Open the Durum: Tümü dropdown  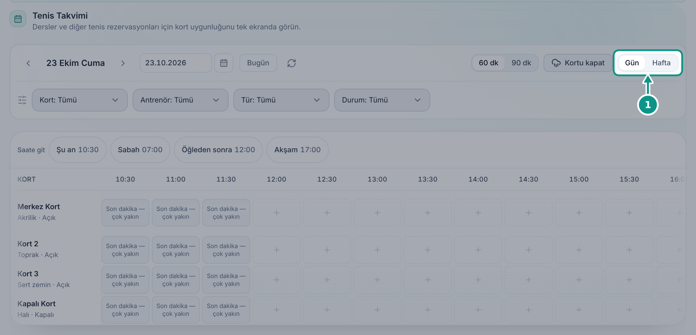pyautogui.click(x=382, y=100)
